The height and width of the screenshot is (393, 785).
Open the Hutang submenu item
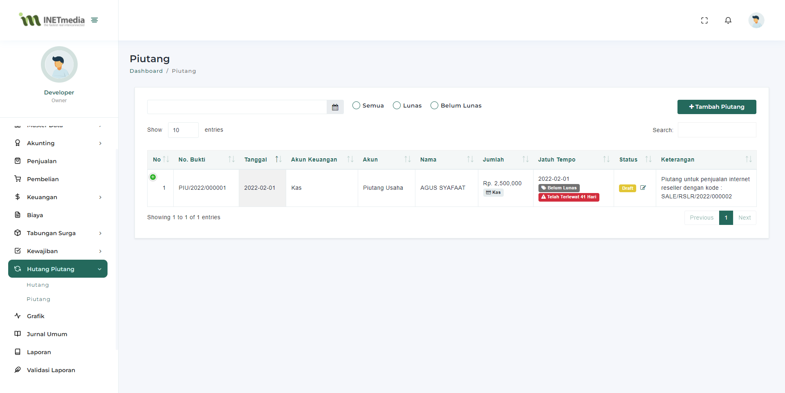(38, 285)
